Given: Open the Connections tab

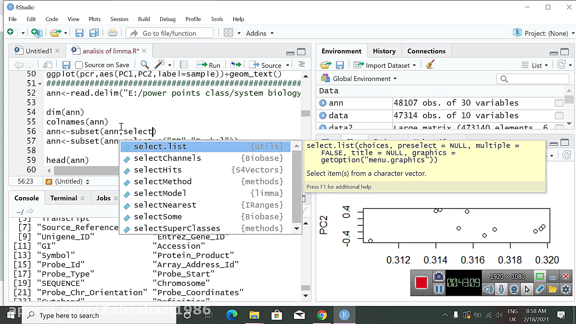Looking at the screenshot, I should 426,51.
